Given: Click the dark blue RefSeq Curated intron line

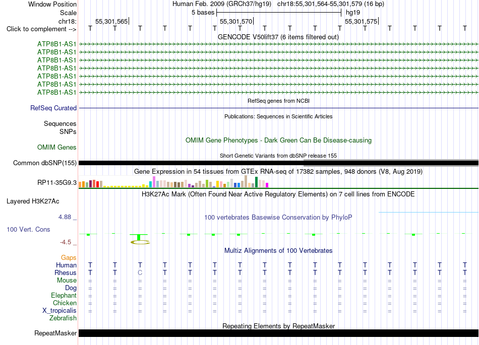Looking at the screenshot, I should (278, 108).
